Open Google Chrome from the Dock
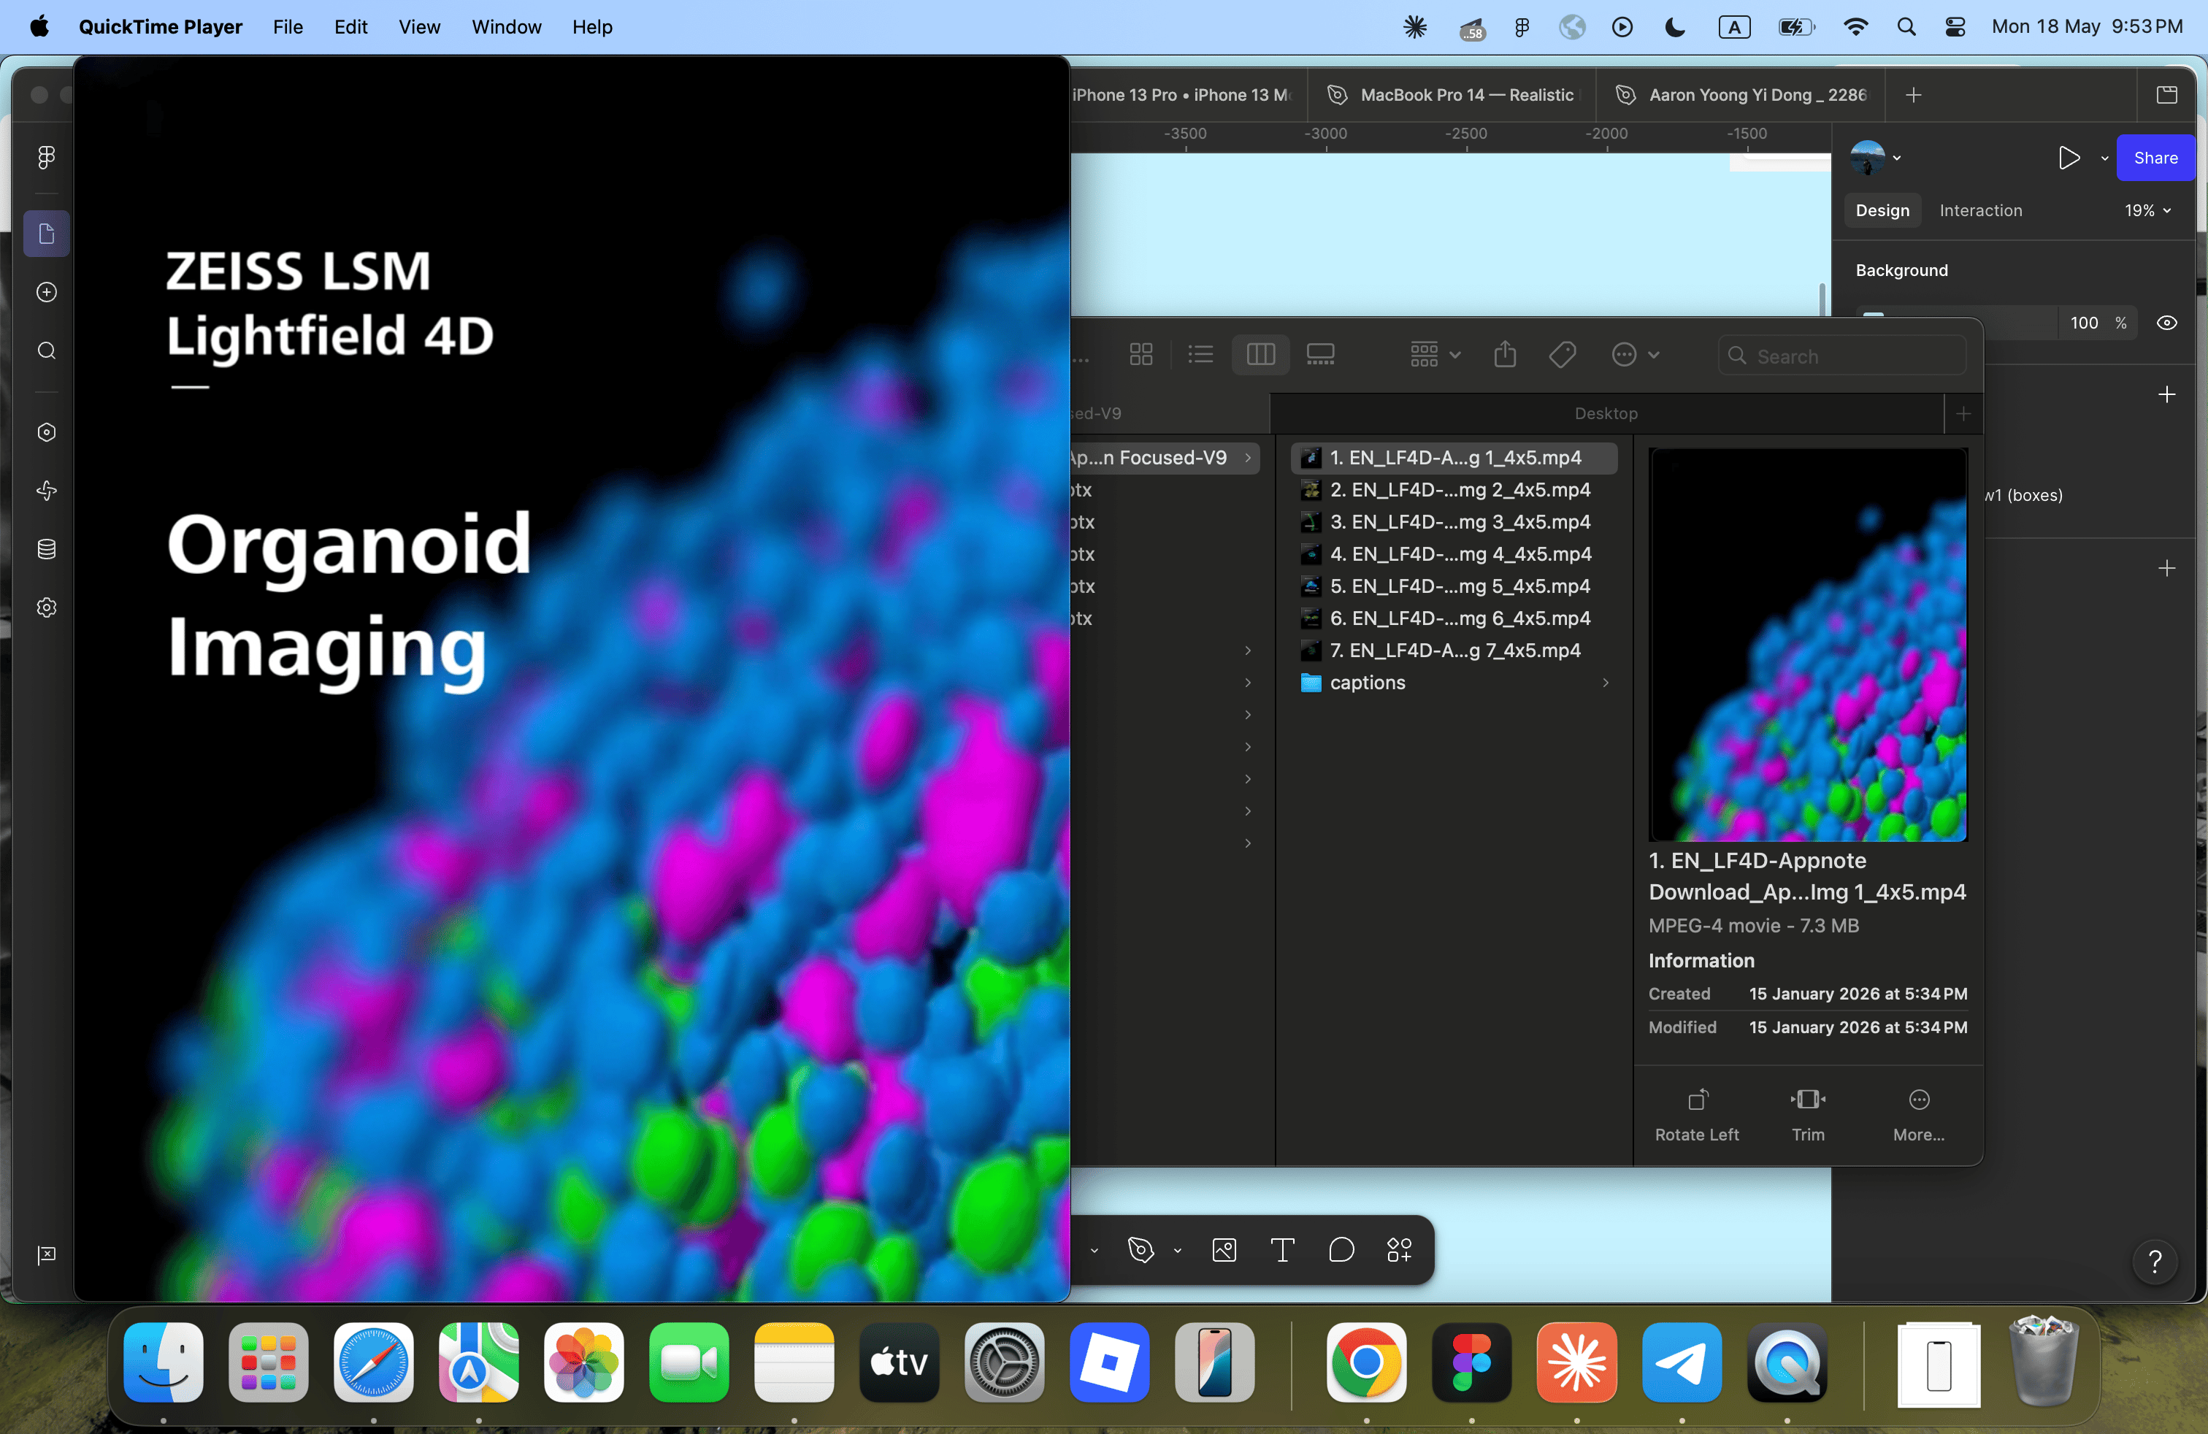The image size is (2208, 1434). (x=1367, y=1362)
